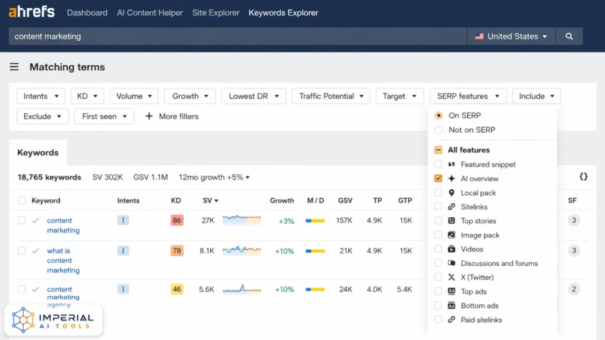Check the Local pack checkbox
Screen dimensions: 605x340
point(438,193)
